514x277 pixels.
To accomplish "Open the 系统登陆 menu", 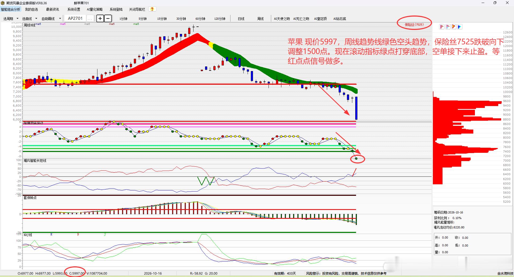I will (116, 9).
